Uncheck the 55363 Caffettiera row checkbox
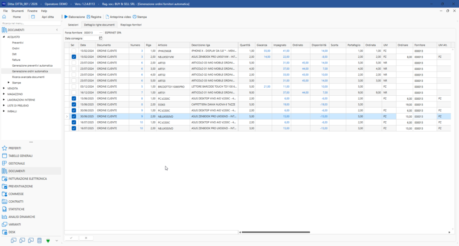The image size is (459, 246). tap(74, 104)
